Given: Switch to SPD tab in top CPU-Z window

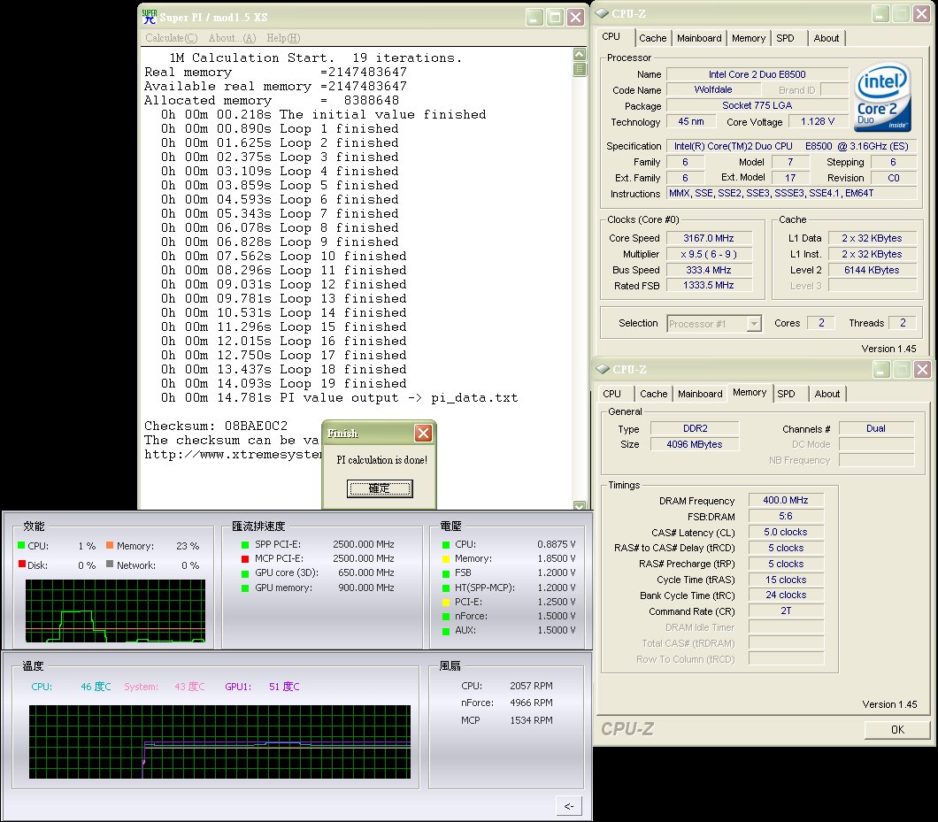Looking at the screenshot, I should point(786,38).
